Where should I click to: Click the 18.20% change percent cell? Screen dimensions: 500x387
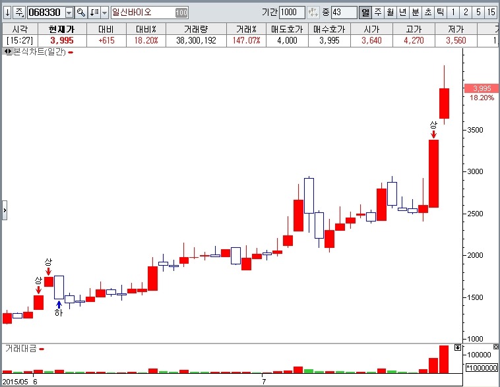point(146,40)
